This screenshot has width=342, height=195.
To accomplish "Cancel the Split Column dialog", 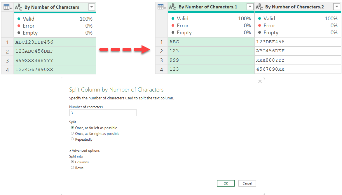I will pyautogui.click(x=247, y=183).
